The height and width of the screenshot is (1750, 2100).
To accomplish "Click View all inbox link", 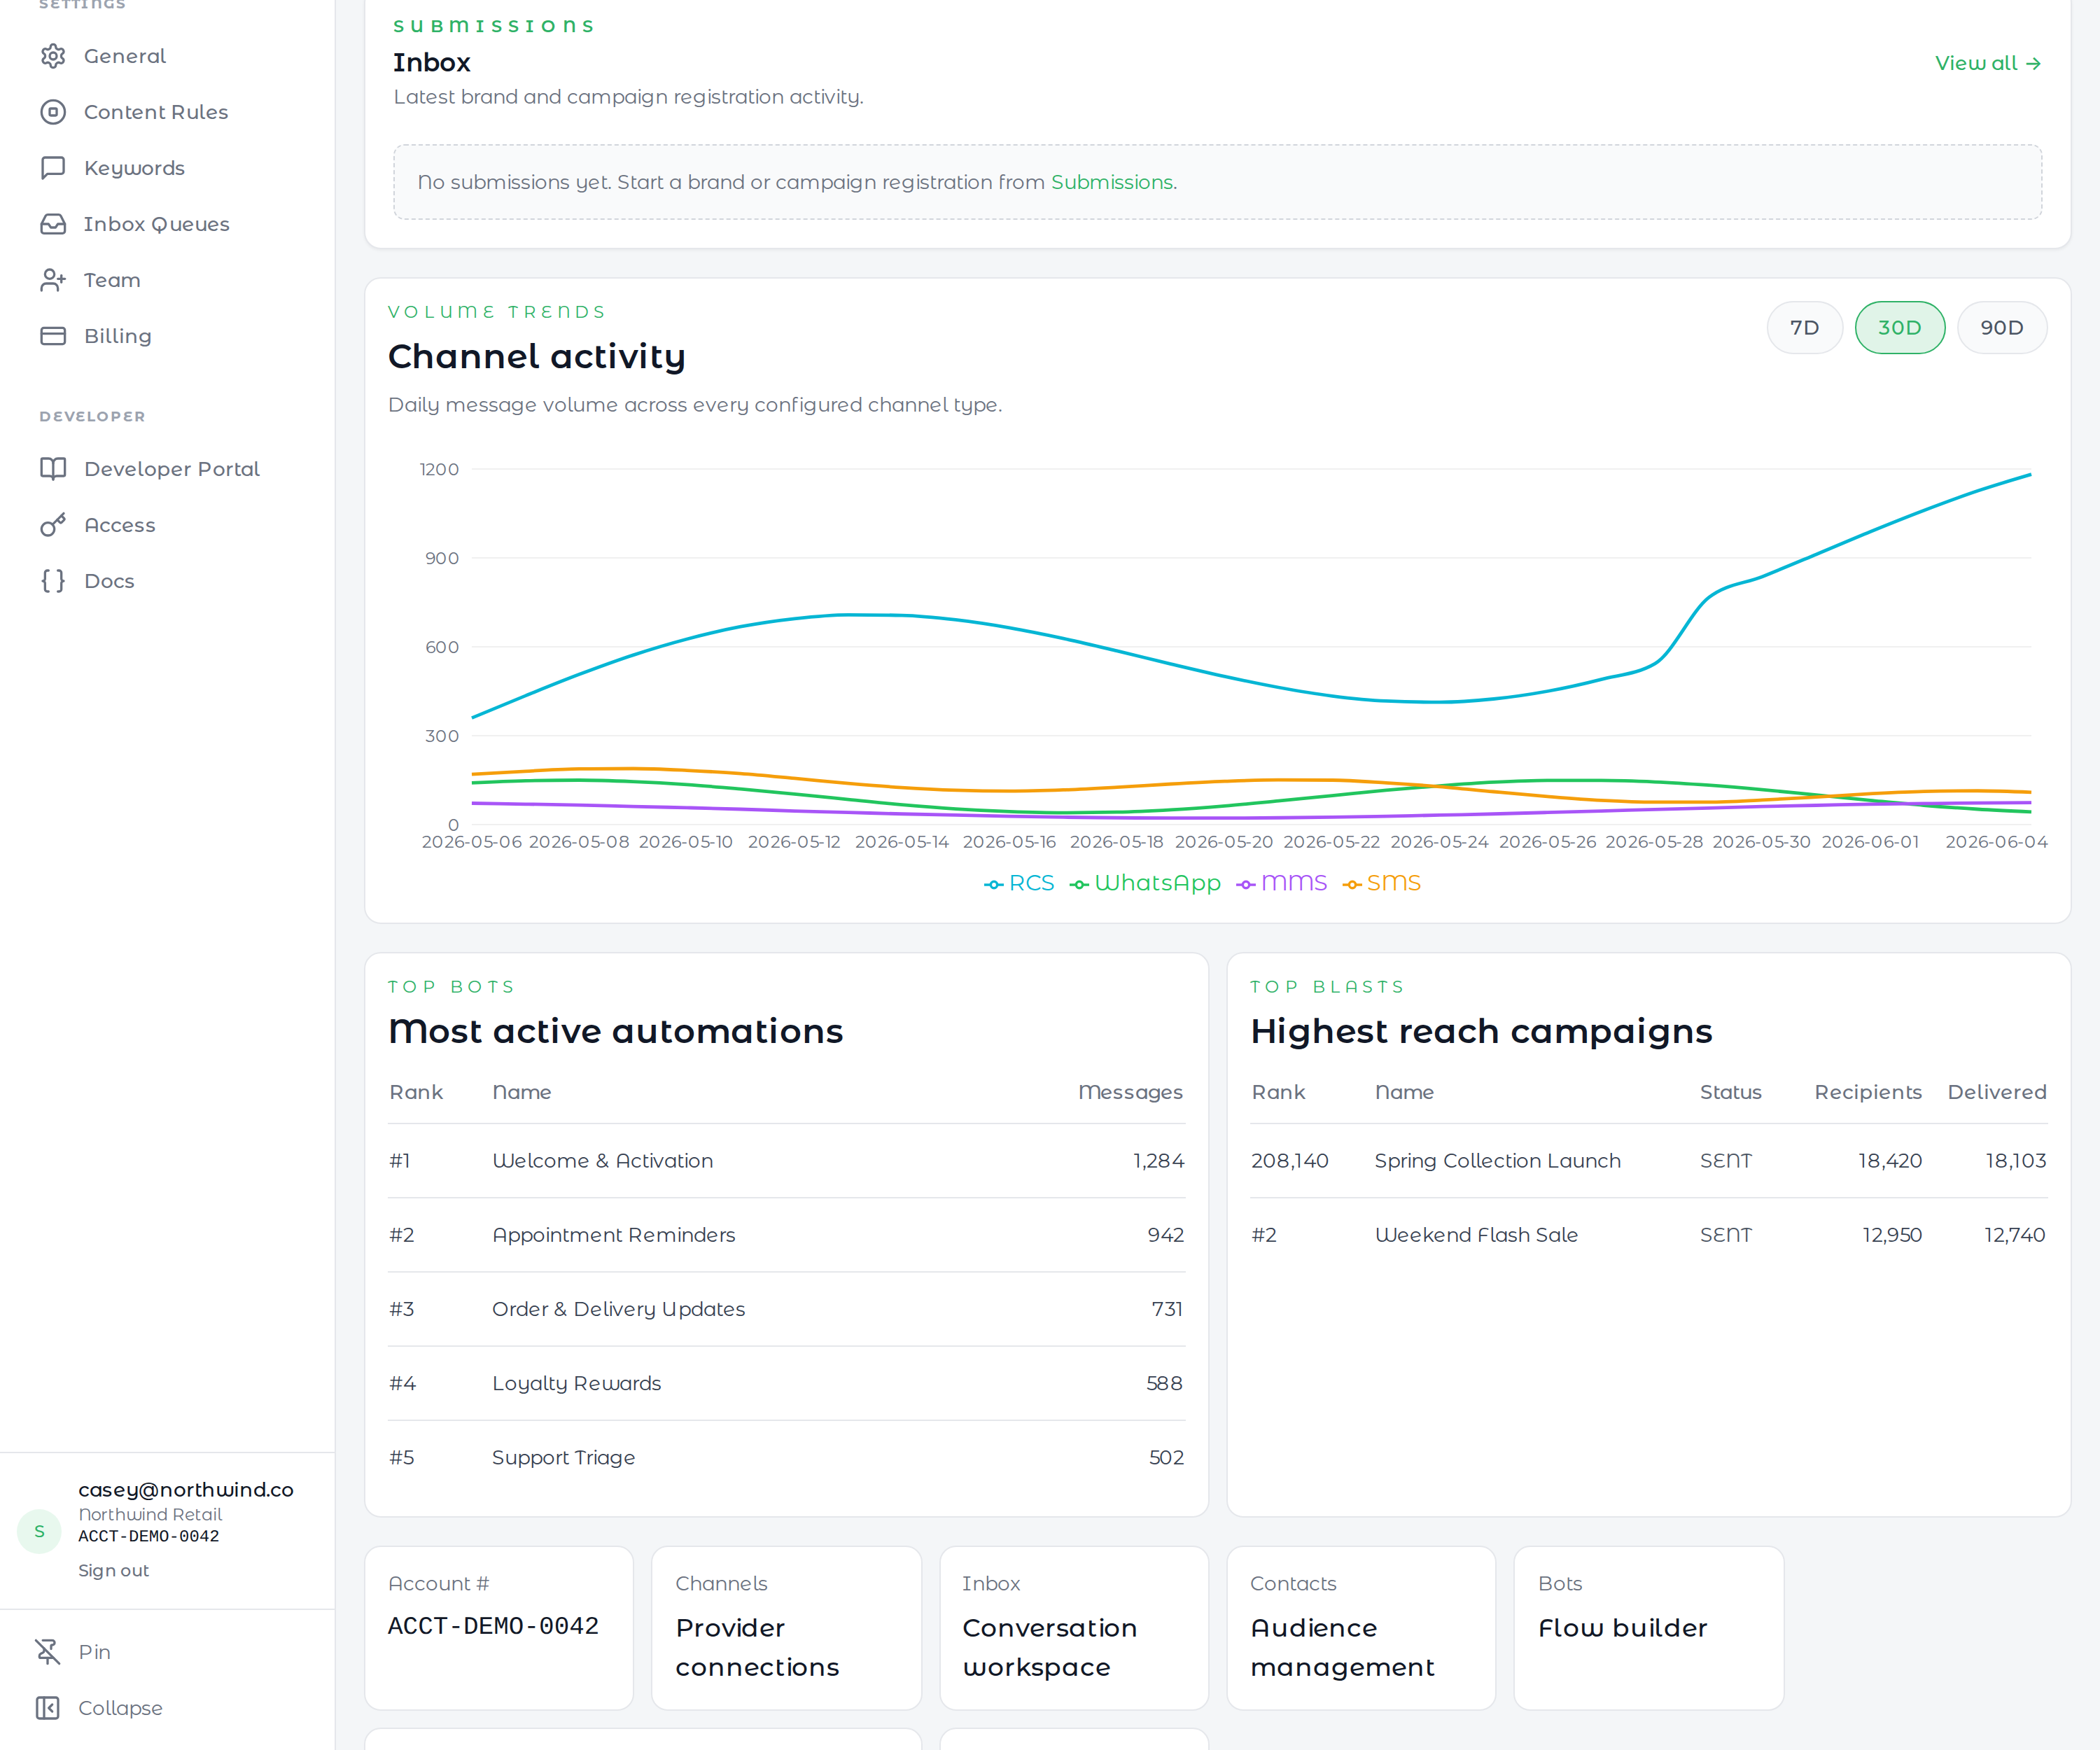I will pos(1988,63).
